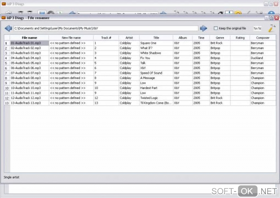
Task: Click new file name cell in row 3
Action: (x=71, y=53)
